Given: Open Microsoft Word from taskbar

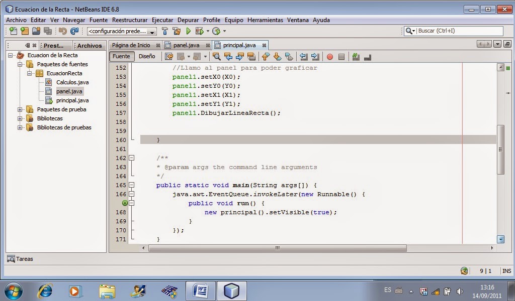Looking at the screenshot, I should click(200, 291).
